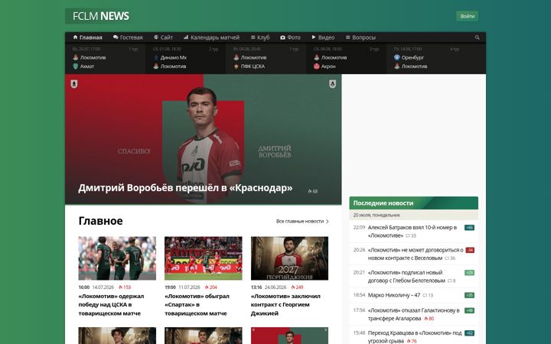Click the league badge at the hero image's left corner

(74, 84)
